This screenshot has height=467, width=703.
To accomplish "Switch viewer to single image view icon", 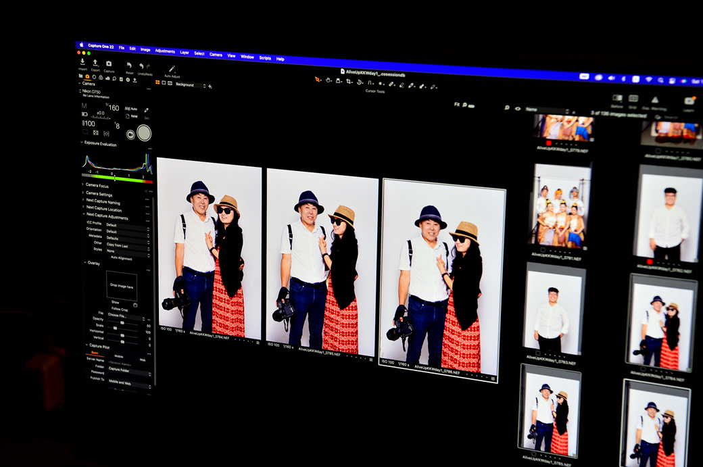I will pos(164,82).
